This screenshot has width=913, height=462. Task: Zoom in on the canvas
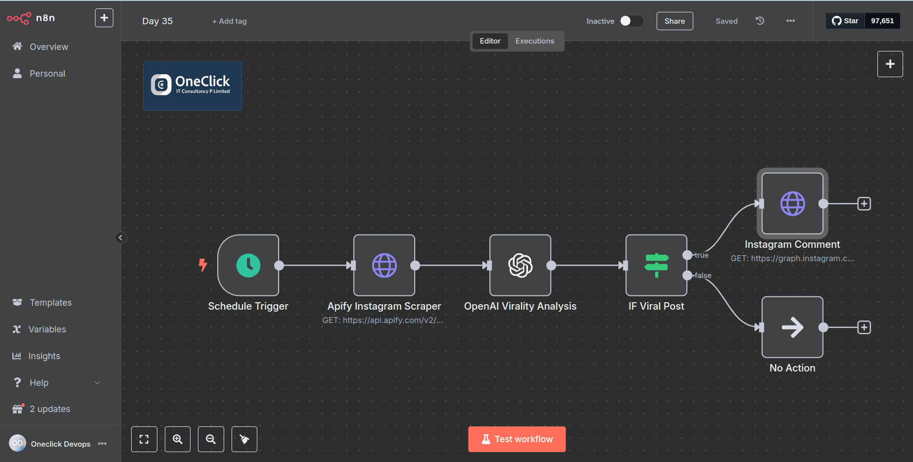178,439
